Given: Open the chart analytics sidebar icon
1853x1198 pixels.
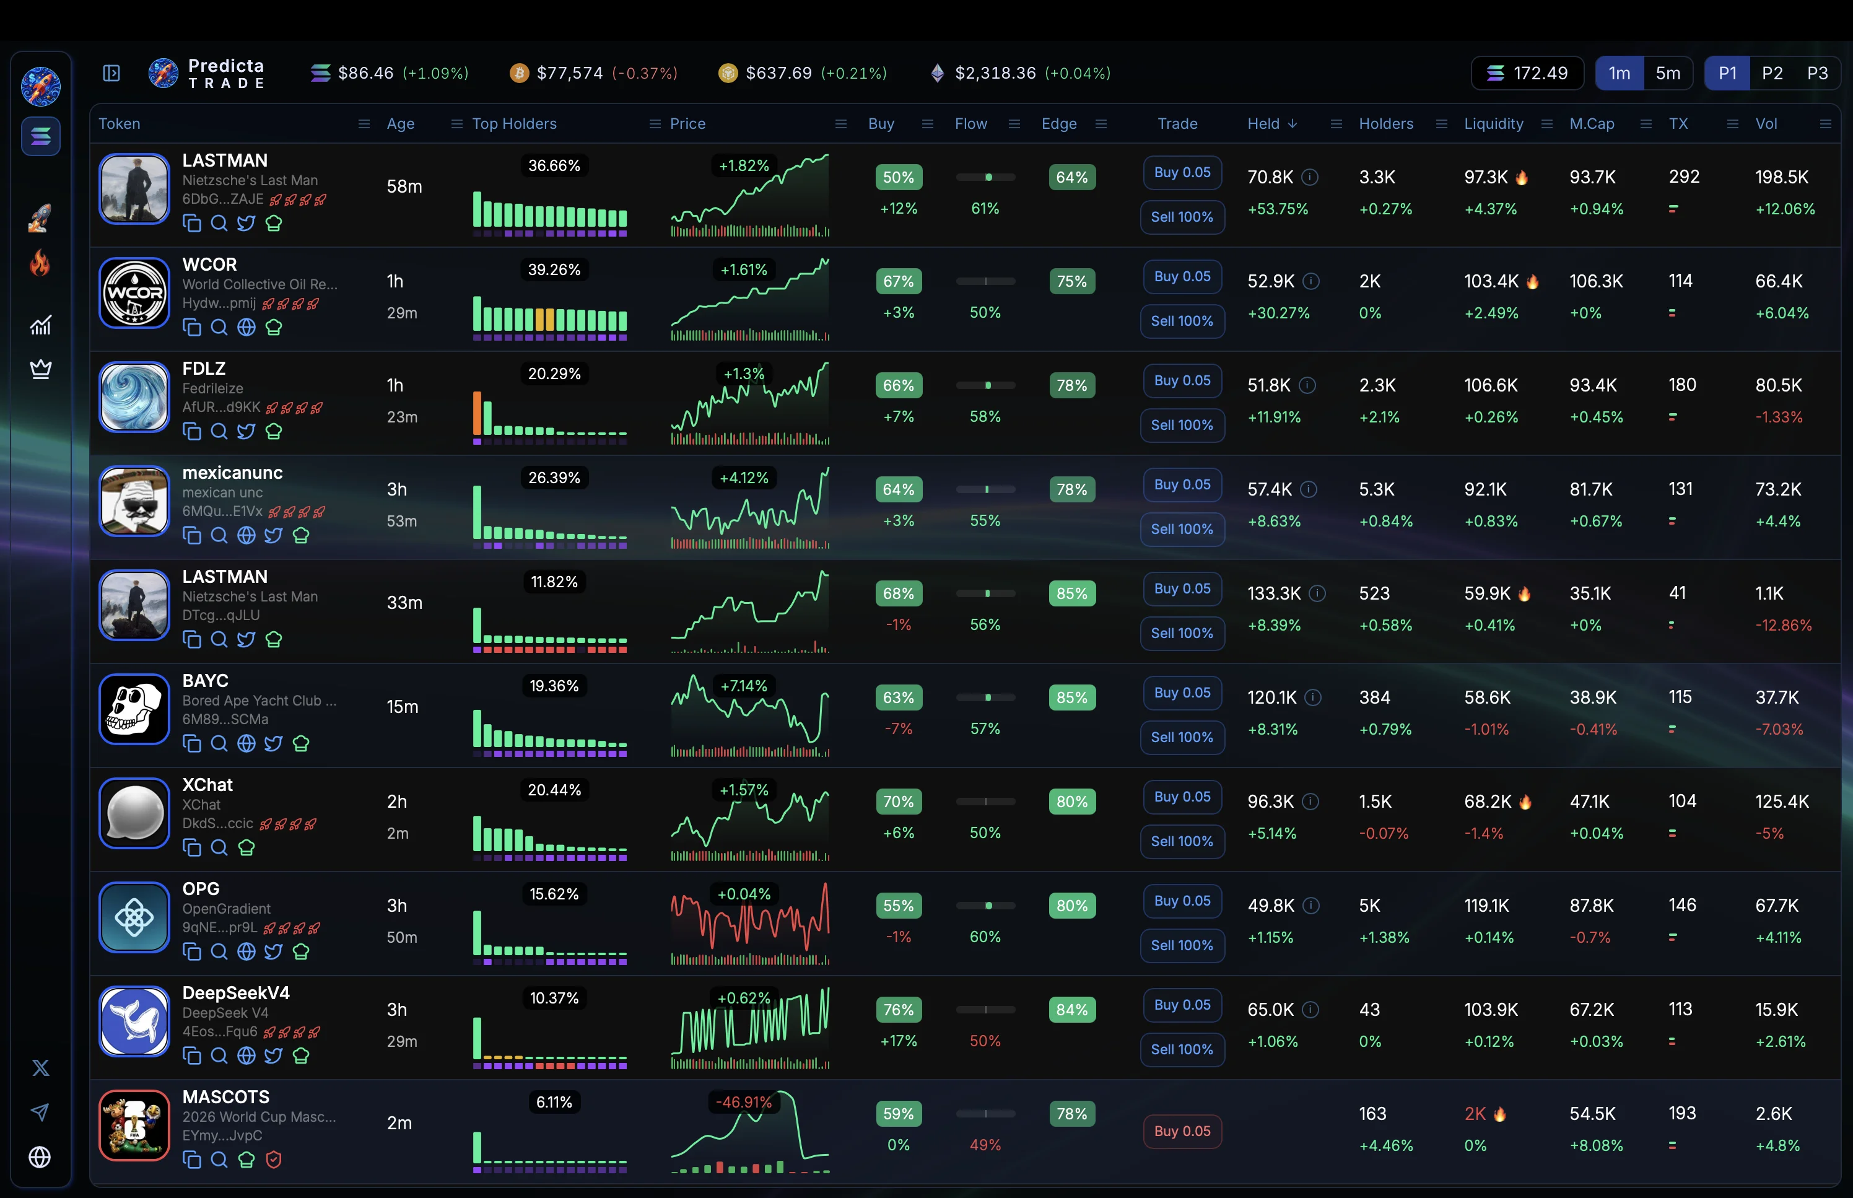Looking at the screenshot, I should [x=40, y=325].
